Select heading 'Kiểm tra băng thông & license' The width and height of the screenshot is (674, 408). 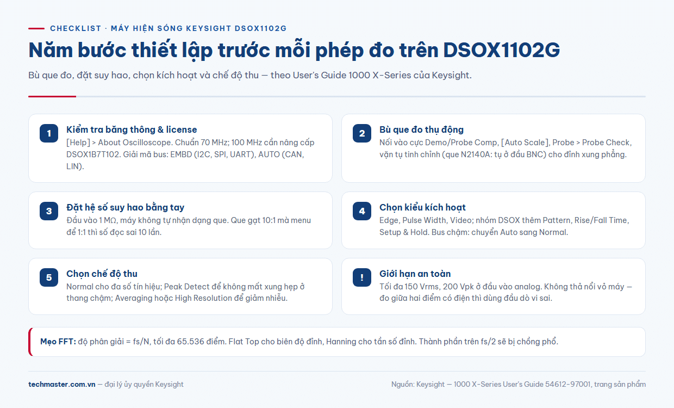[132, 129]
